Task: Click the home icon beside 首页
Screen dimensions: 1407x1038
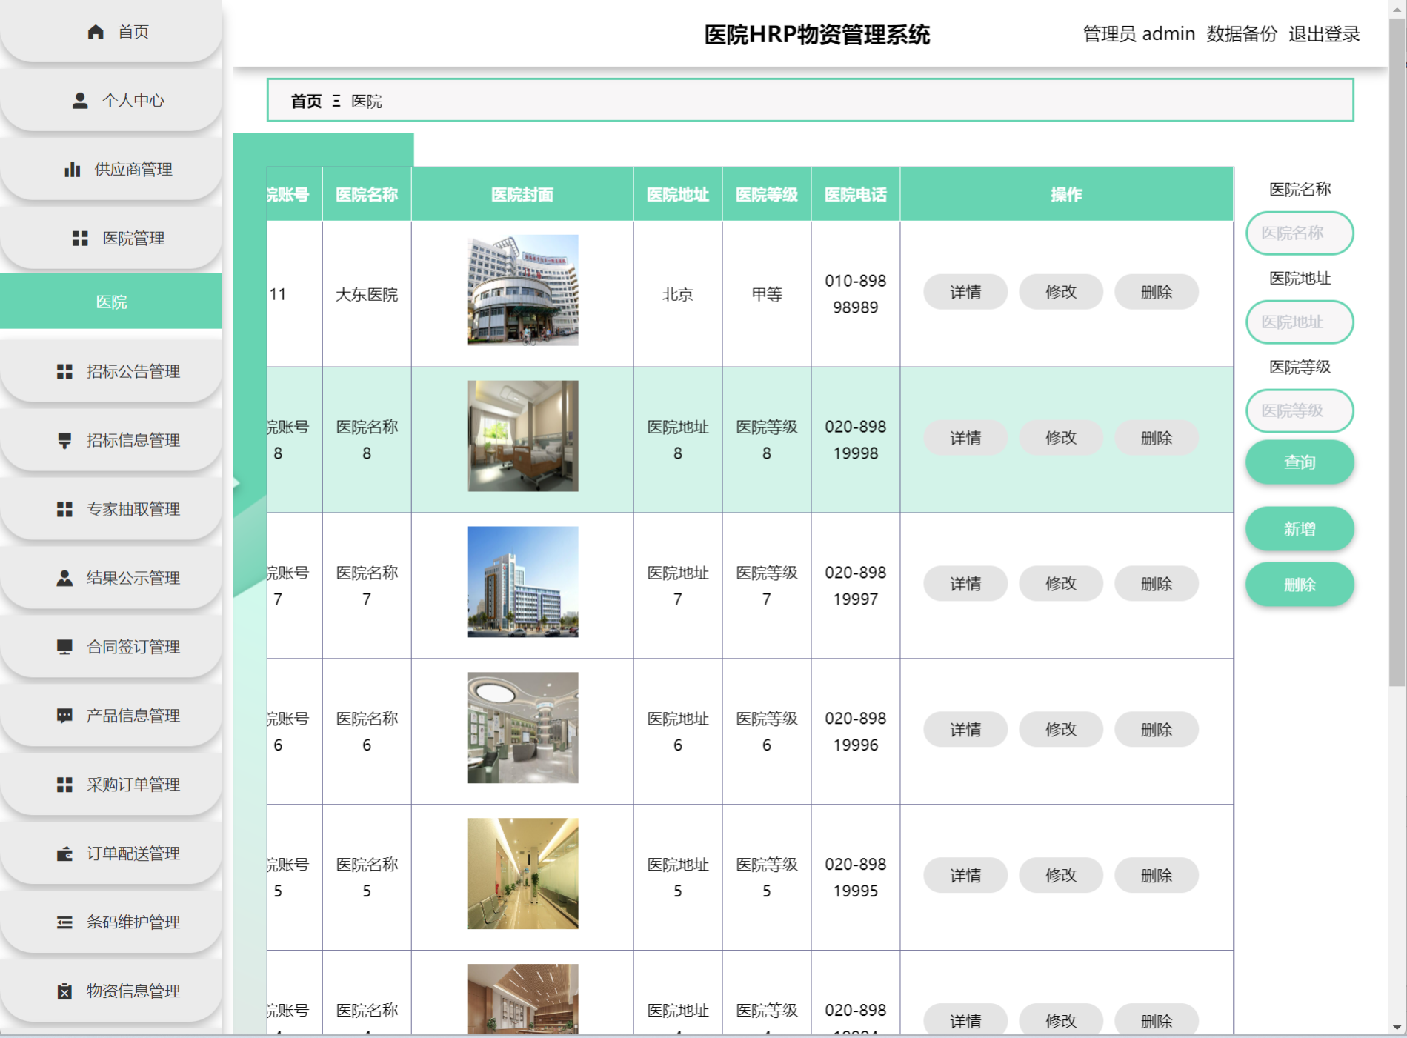Action: pos(96,32)
